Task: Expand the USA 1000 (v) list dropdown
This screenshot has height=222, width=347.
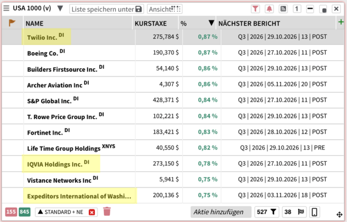Action: click(60, 9)
